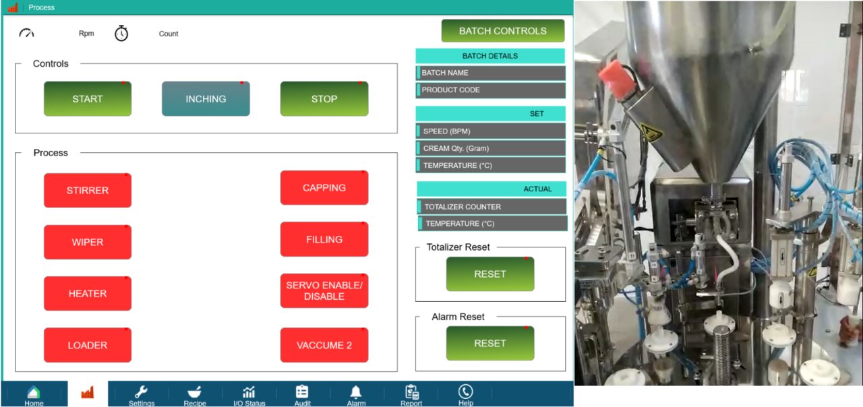The width and height of the screenshot is (863, 407).
Task: Reset the totalizer counter
Action: (490, 274)
